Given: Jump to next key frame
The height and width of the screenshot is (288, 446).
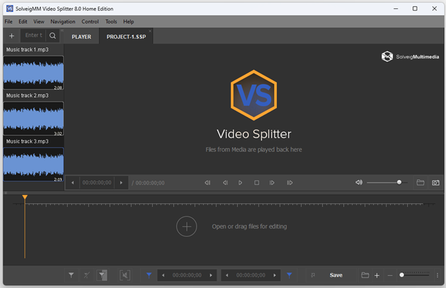Looking at the screenshot, I should point(290,183).
